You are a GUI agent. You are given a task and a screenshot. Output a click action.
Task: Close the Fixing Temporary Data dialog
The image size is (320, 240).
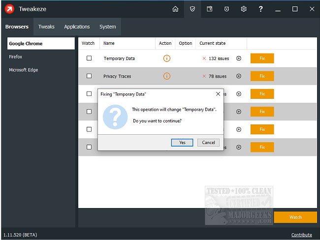[x=218, y=94]
